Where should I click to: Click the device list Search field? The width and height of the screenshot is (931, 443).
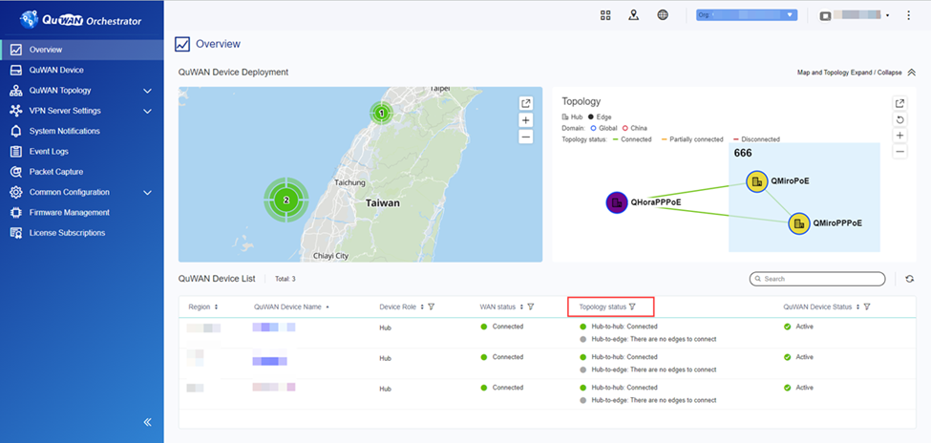[x=817, y=279]
